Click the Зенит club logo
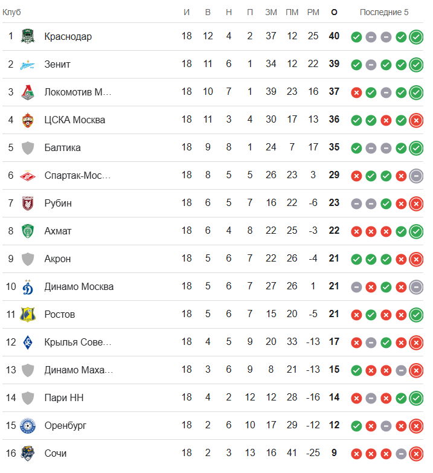 tap(28, 64)
